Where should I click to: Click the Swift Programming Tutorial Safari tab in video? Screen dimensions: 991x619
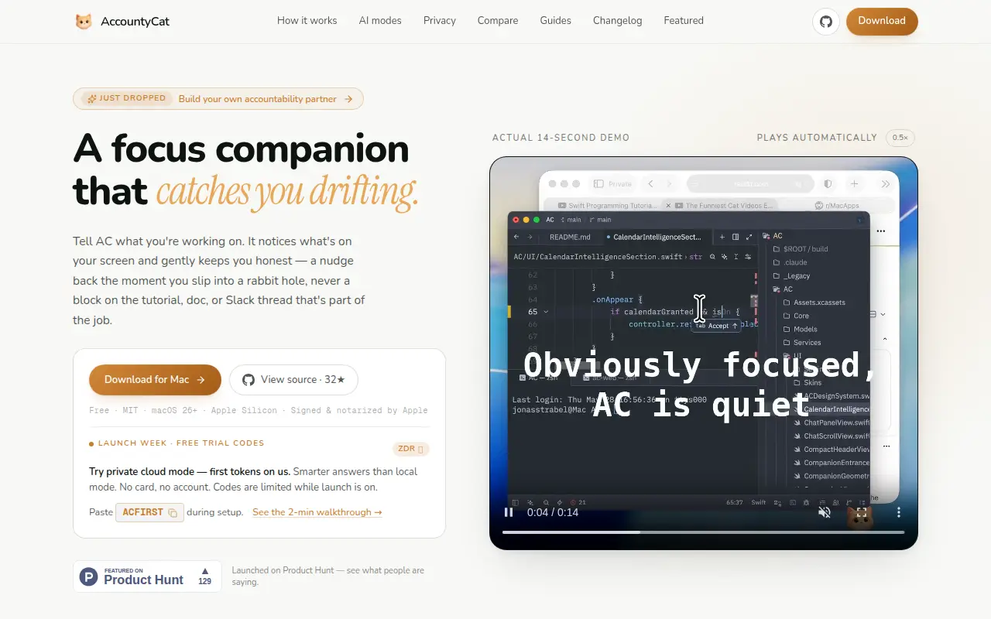608,206
